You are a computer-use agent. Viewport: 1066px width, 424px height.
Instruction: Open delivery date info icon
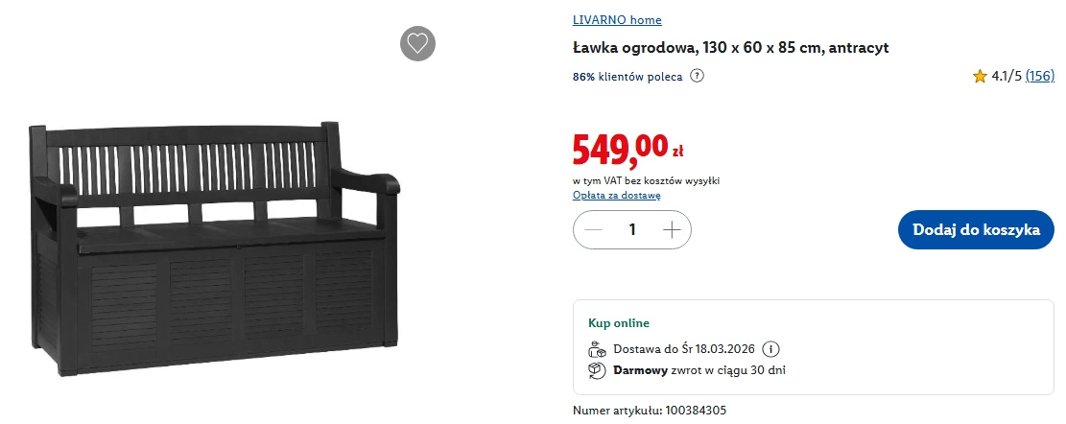click(773, 349)
